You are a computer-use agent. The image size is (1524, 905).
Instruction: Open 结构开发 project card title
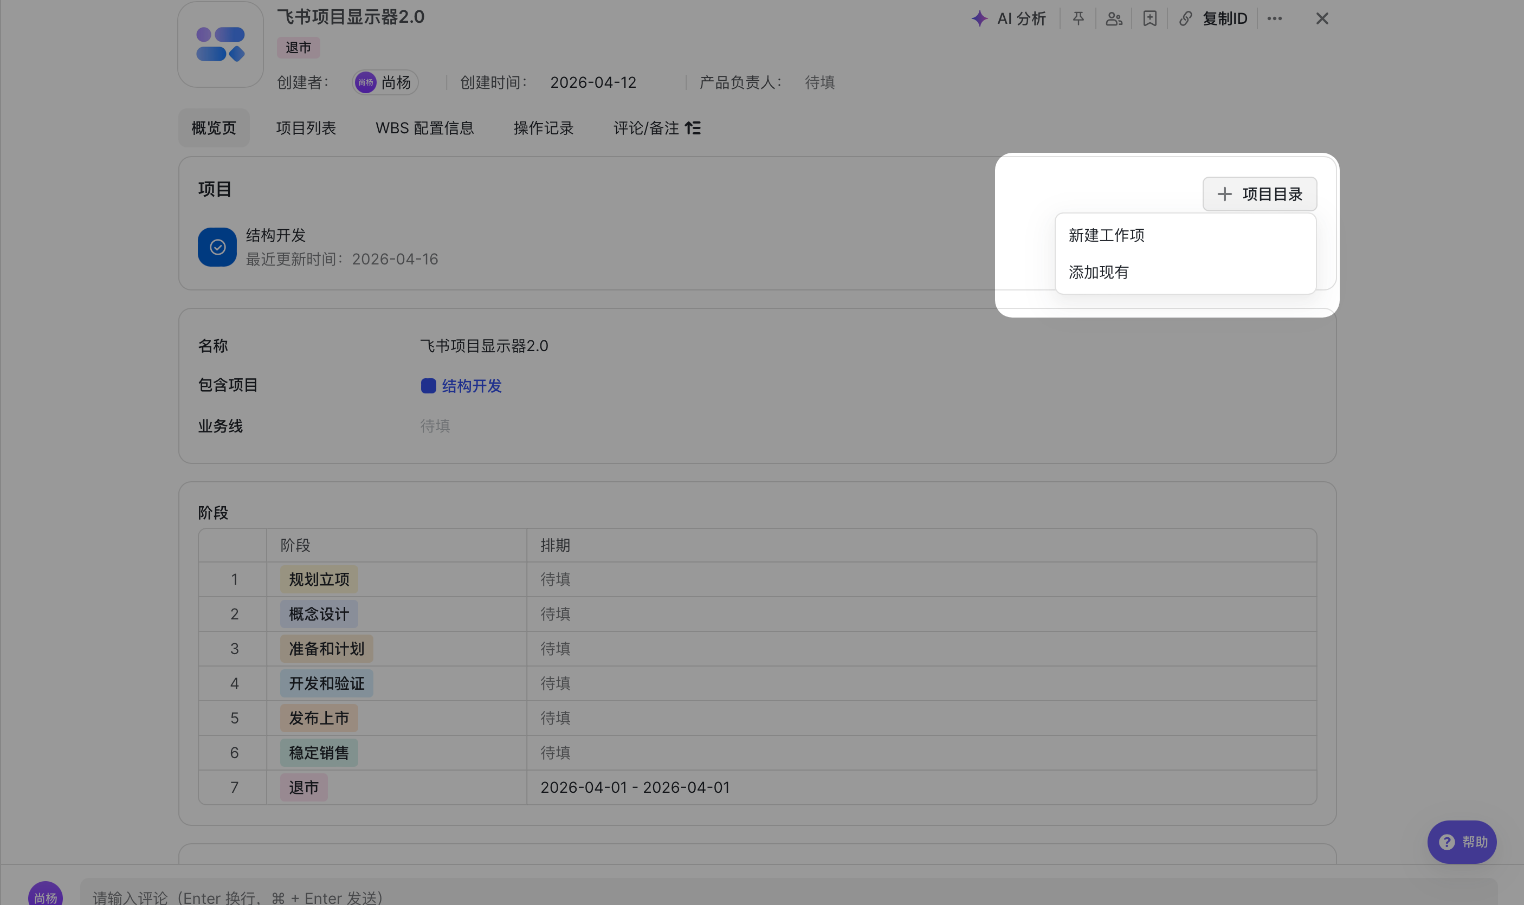(276, 235)
